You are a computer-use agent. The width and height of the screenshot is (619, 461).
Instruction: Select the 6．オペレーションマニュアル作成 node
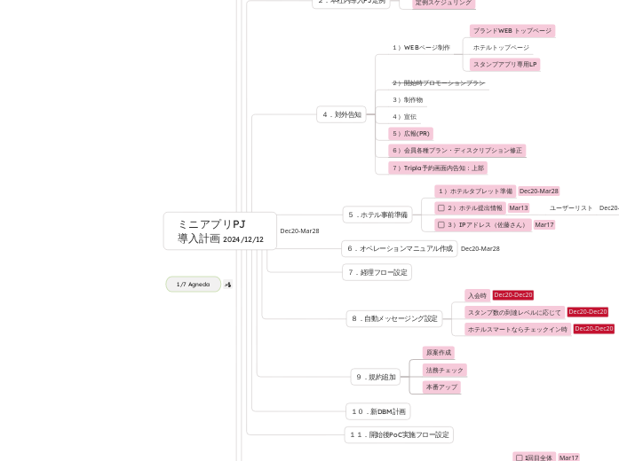pos(400,248)
